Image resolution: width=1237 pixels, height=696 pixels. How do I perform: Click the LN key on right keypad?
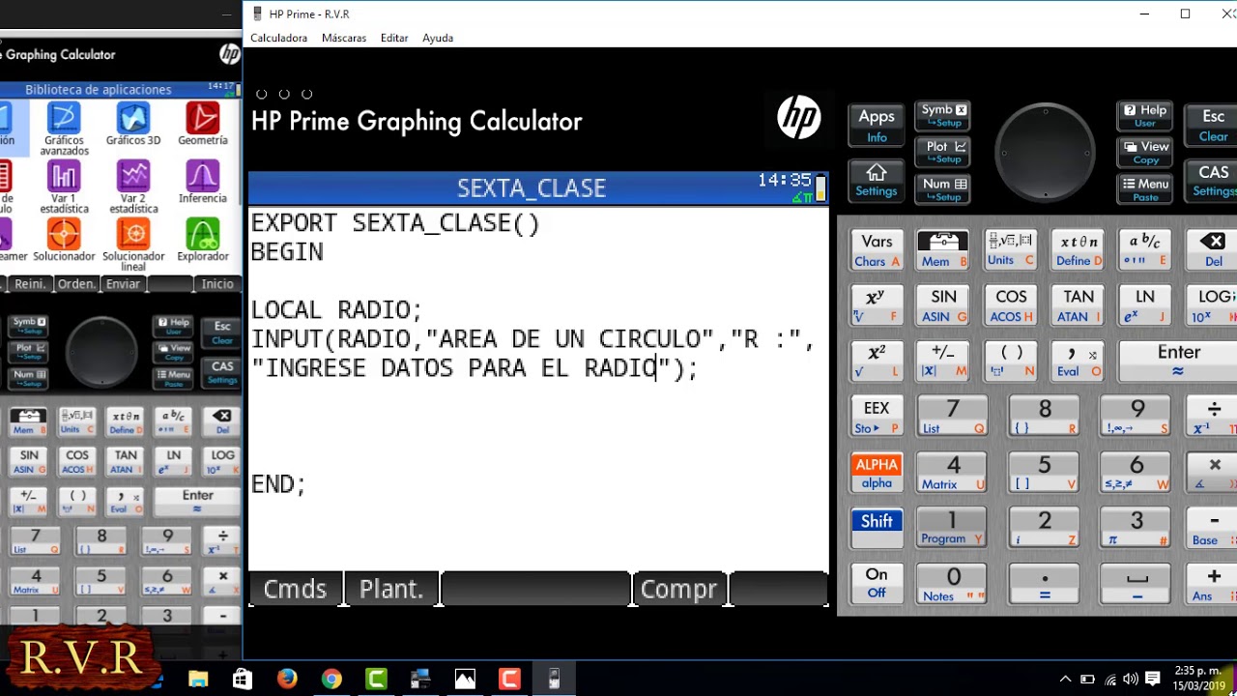click(1145, 305)
